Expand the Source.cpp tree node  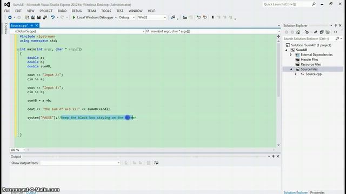point(296,74)
